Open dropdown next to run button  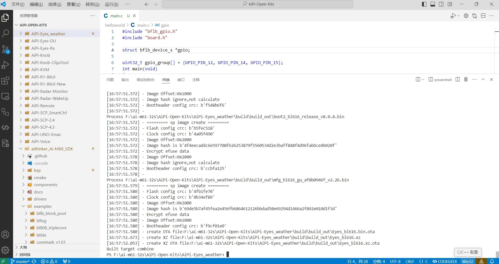click(x=459, y=16)
